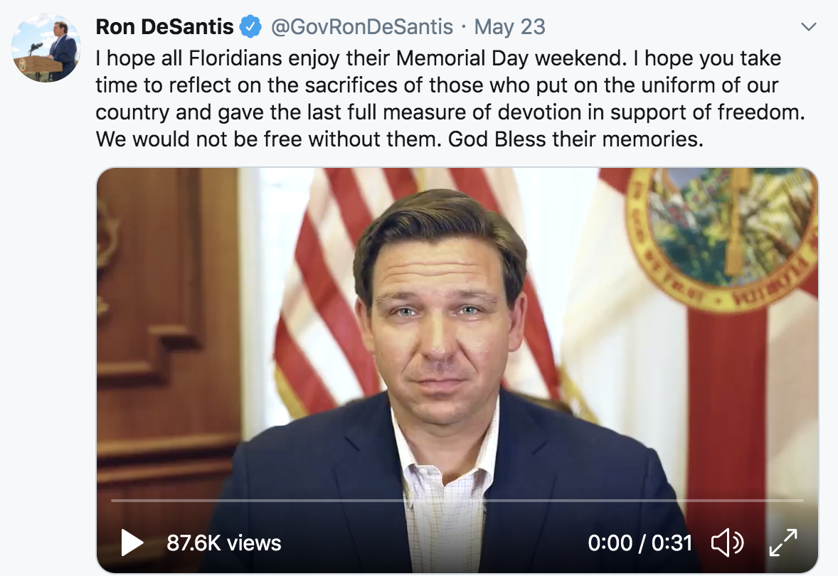Open the round profile avatar
Image resolution: width=838 pixels, height=576 pixels.
point(46,47)
